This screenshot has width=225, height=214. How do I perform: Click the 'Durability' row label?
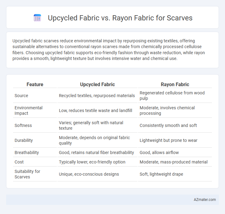23,140
